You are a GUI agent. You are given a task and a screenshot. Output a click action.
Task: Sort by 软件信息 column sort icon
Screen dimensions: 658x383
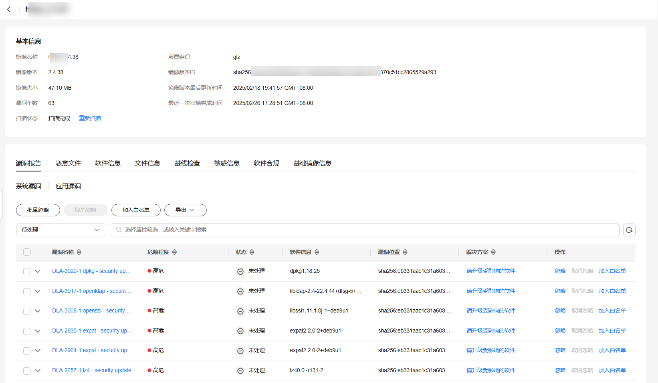tap(317, 252)
